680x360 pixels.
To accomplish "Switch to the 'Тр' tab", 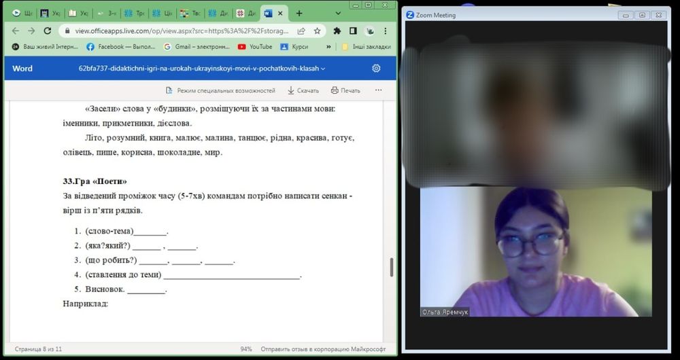I will coord(135,14).
